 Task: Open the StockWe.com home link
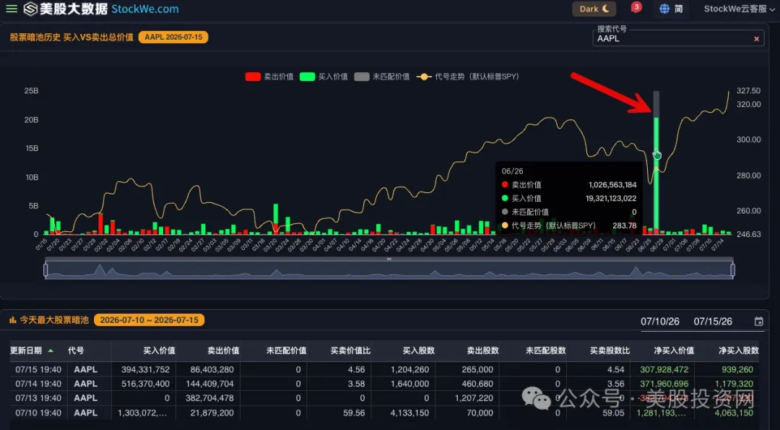pos(144,9)
